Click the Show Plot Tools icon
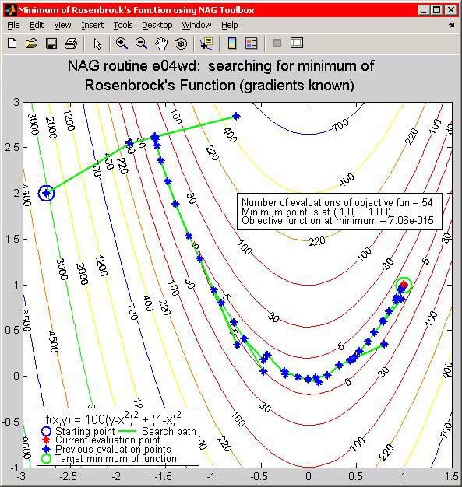 (x=297, y=43)
